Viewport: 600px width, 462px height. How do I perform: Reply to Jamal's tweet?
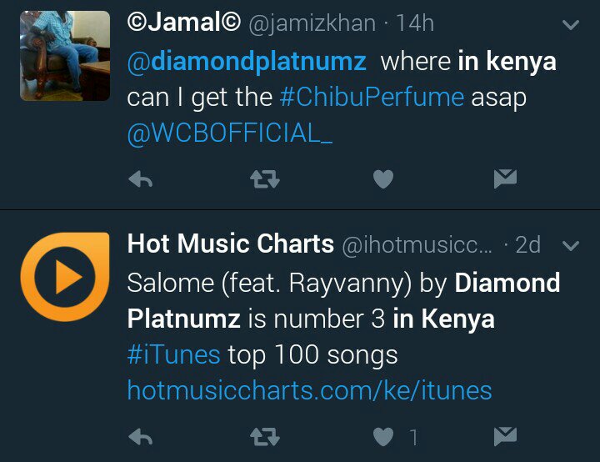141,178
